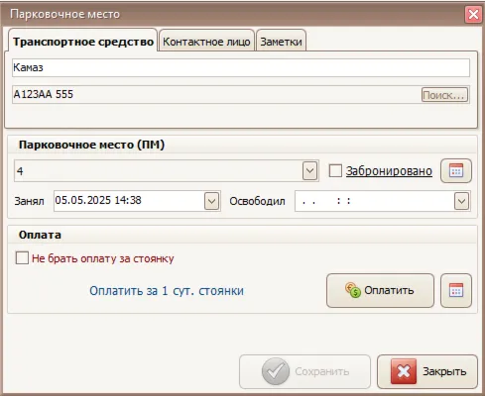Open the calendar icon next to Оплатить

point(456,290)
